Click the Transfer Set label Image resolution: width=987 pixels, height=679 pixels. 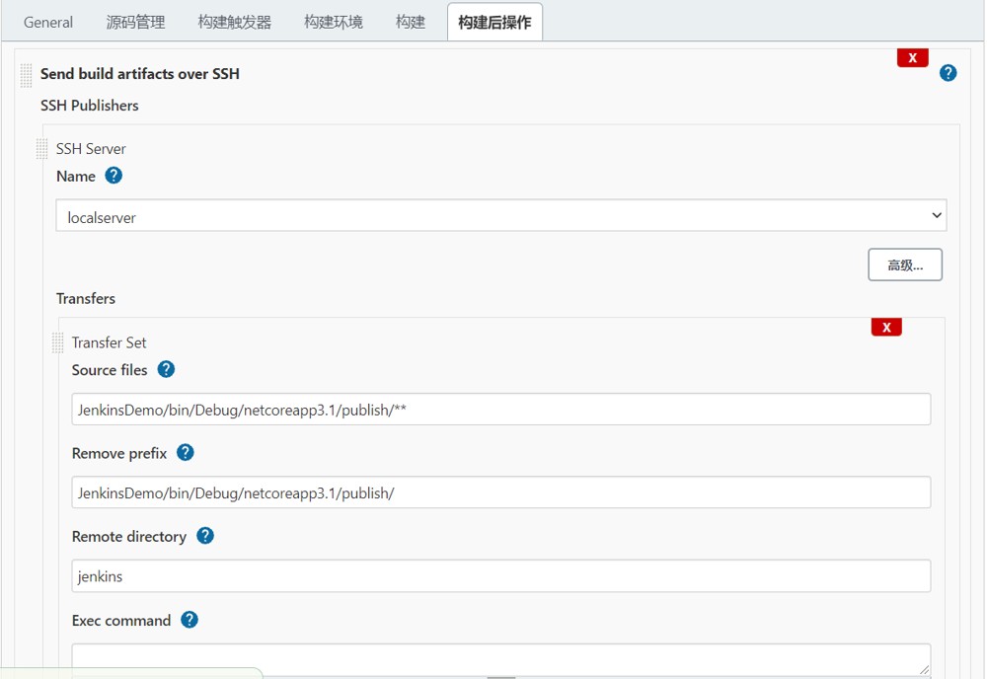(109, 342)
